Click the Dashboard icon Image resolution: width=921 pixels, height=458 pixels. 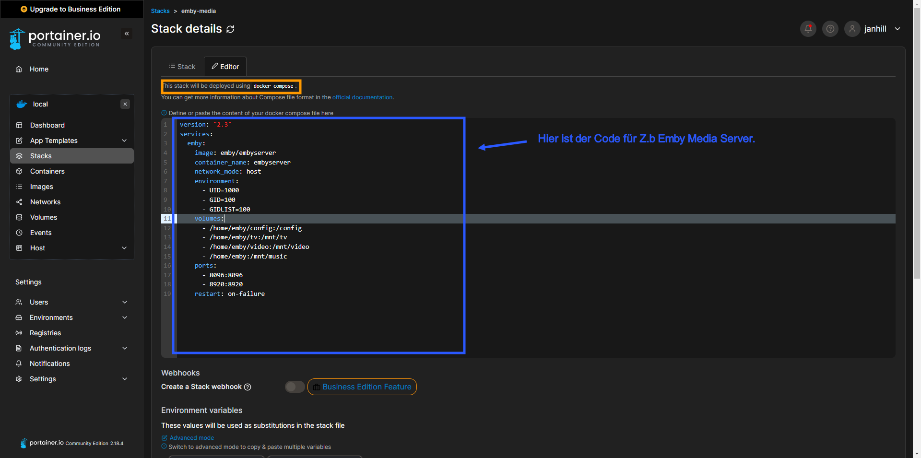pos(19,125)
